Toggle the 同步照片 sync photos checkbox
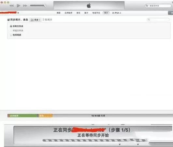Viewport: 173px width, 147px height. pos(8,20)
